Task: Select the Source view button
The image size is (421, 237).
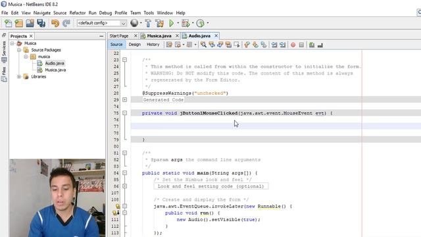Action: 116,45
